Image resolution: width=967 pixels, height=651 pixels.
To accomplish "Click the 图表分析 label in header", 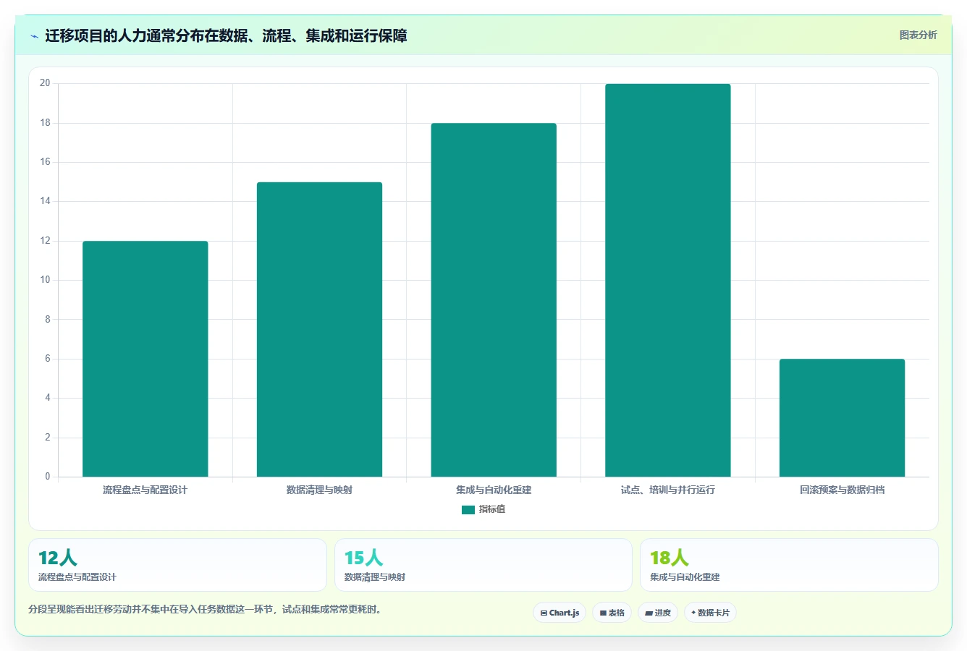I will click(x=918, y=35).
